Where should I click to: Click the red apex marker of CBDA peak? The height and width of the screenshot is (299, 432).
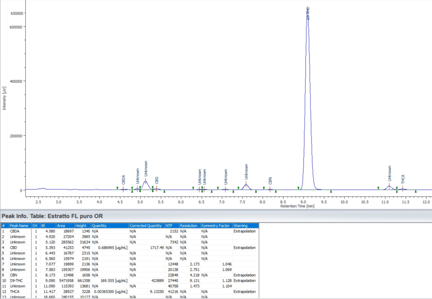pyautogui.click(x=123, y=189)
